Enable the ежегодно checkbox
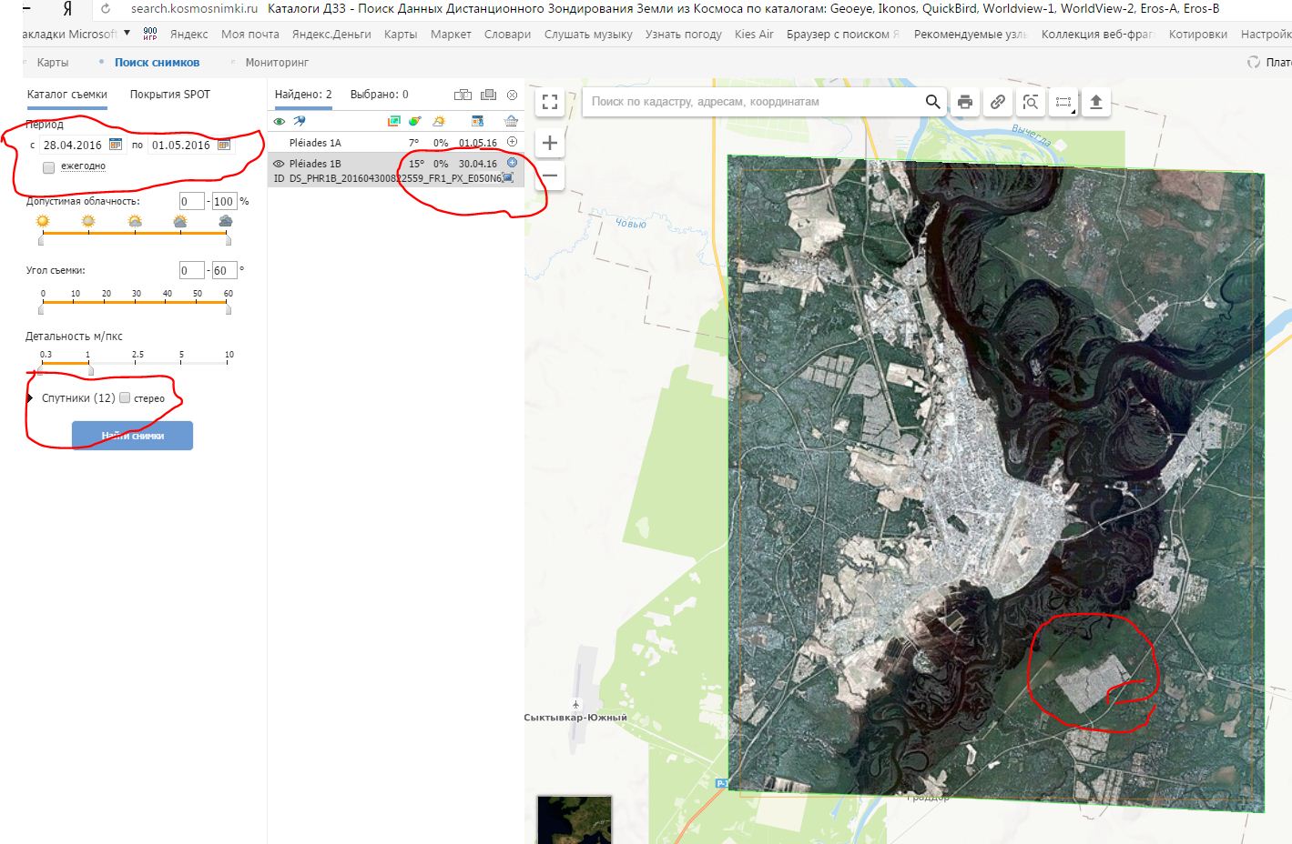1292x844 pixels. pyautogui.click(x=49, y=167)
